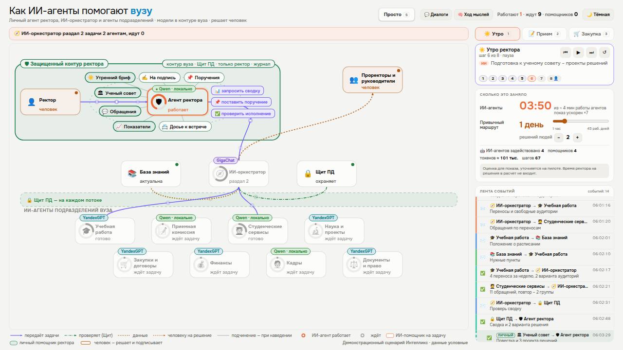Adjust the Привычный маршрут duration slider
The image size is (623, 350).
581,121
